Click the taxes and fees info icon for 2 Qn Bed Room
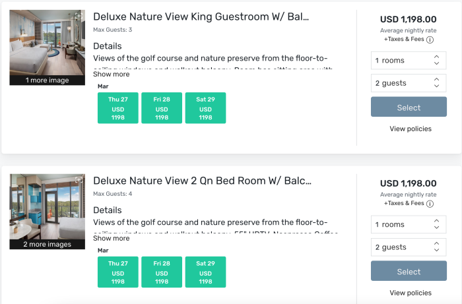This screenshot has height=304, width=462. pos(430,204)
